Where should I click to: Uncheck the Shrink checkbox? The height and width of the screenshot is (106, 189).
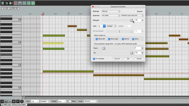tap(123, 39)
